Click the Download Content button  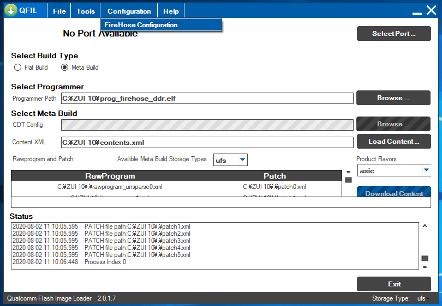tap(394, 192)
